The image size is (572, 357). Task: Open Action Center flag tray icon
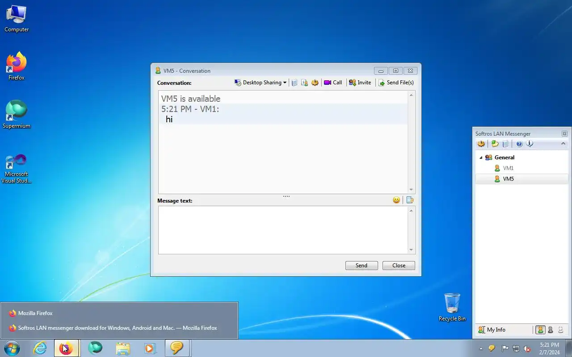[505, 349]
